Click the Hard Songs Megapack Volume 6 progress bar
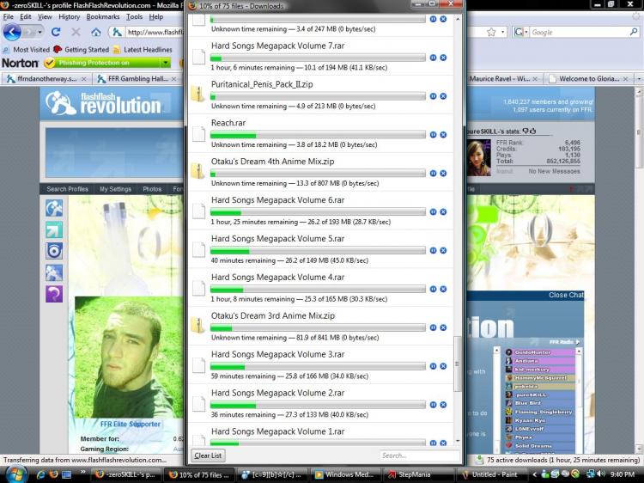This screenshot has height=483, width=644. coord(318,212)
